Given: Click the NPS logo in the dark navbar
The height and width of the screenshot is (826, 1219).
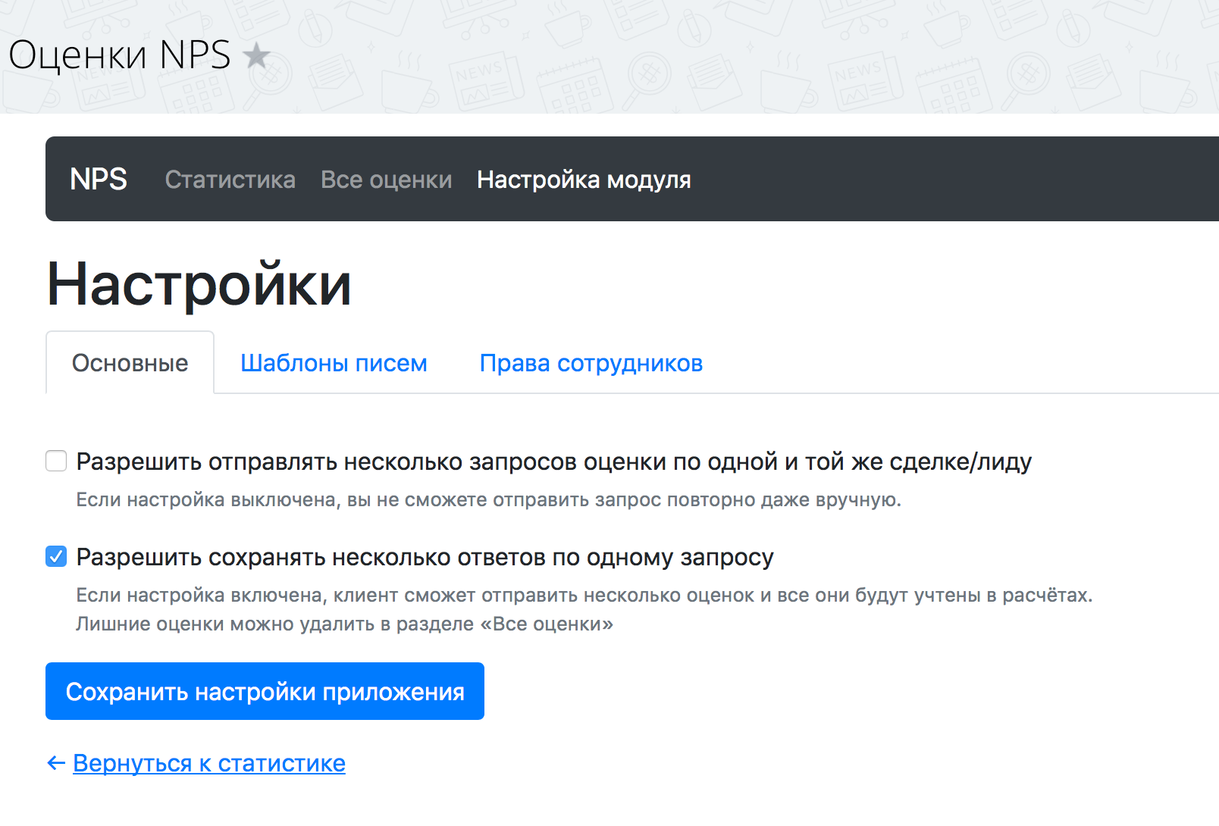Looking at the screenshot, I should 99,180.
